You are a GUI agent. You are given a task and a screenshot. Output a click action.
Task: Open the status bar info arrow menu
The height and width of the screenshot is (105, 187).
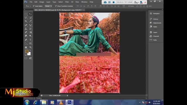pos(67,95)
